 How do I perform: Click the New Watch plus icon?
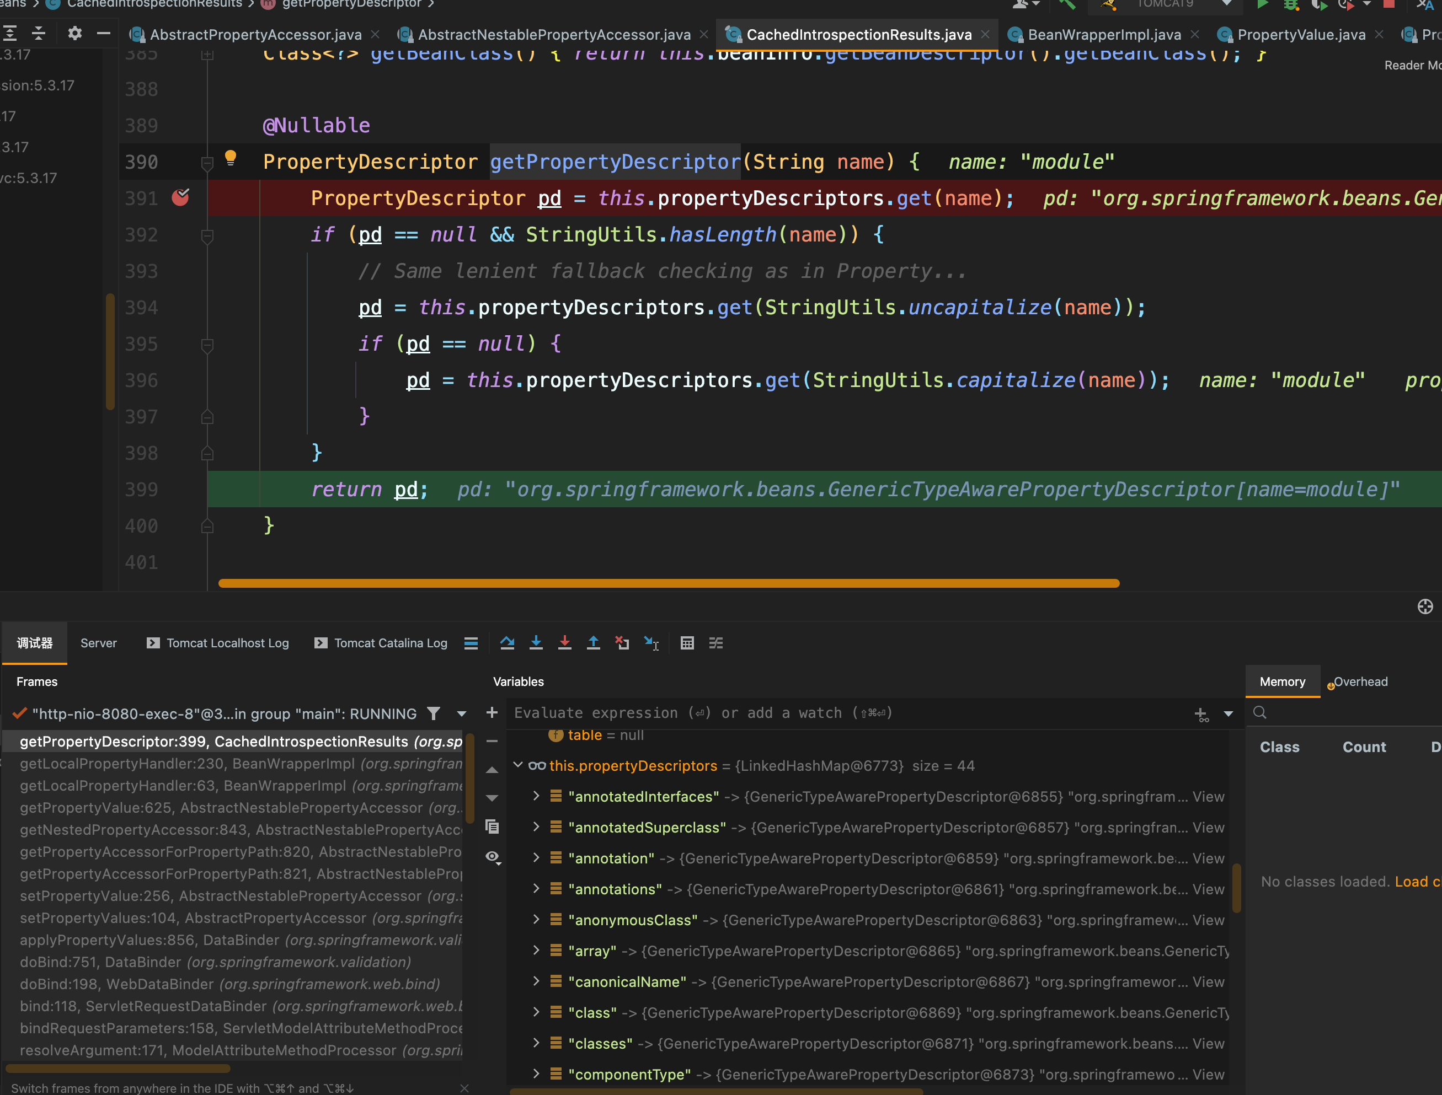click(492, 712)
